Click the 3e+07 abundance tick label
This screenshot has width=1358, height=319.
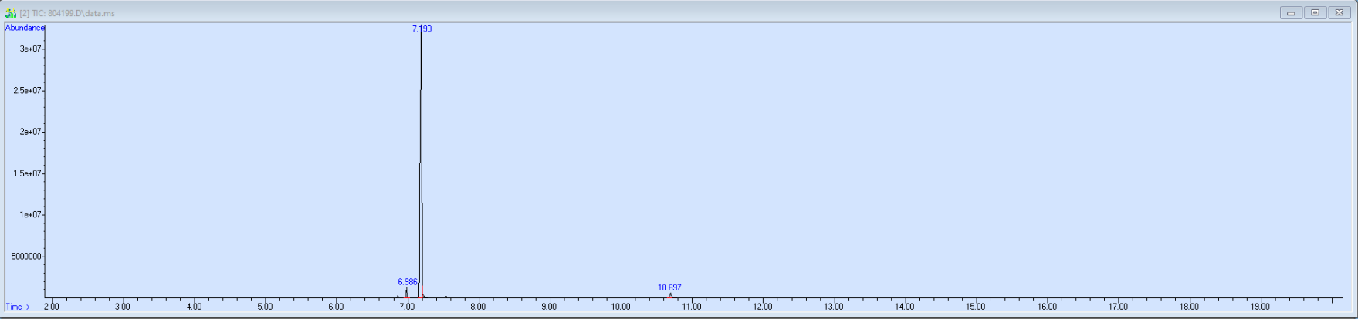[30, 49]
